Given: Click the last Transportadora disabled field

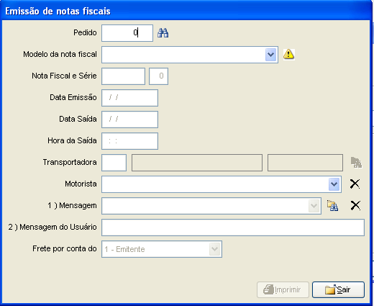Looking at the screenshot, I should pyautogui.click(x=305, y=163).
